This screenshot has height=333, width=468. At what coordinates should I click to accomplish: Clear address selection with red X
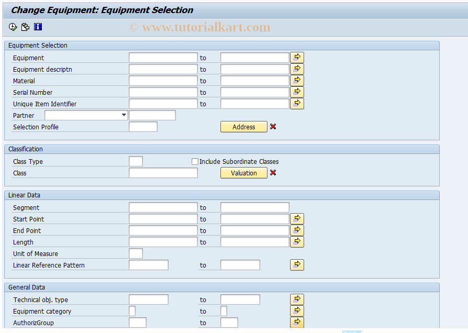point(273,126)
